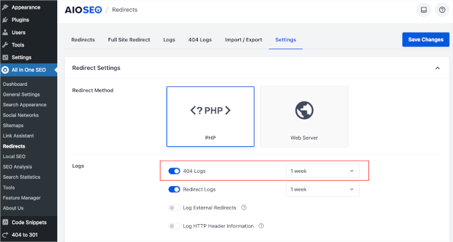
Task: Click the help icon beside Log HTTP Header Information
Action: pos(261,226)
